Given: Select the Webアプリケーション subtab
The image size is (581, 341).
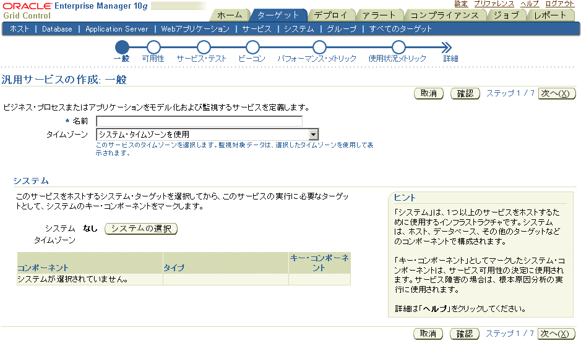Looking at the screenshot, I should tap(196, 29).
